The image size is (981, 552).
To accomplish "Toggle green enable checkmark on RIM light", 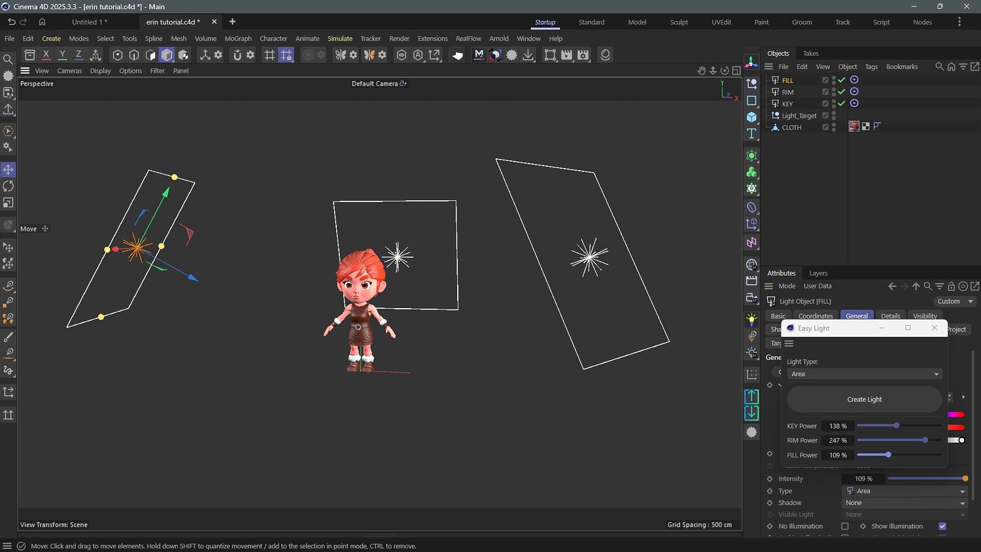I will click(842, 92).
